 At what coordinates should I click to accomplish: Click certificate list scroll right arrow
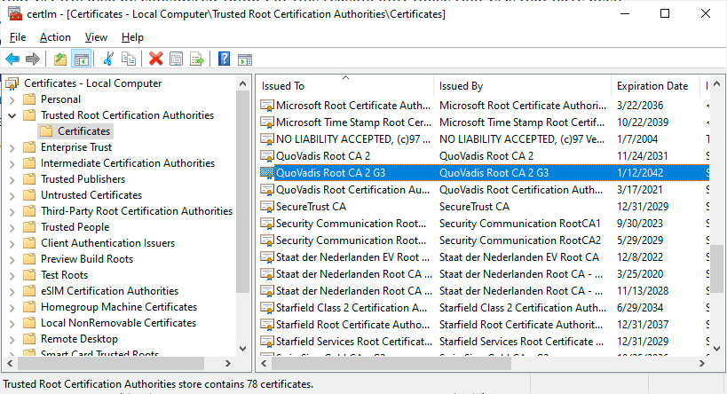click(x=702, y=364)
